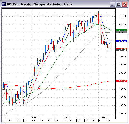The width and height of the screenshot is (129, 124).
Task: Select the blue 20987 price label
Action: point(121,41)
